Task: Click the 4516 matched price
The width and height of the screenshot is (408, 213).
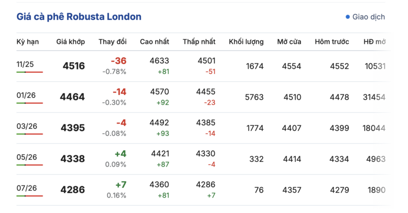Action: coord(73,66)
